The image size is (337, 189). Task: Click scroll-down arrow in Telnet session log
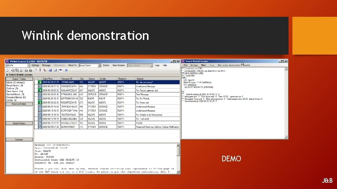point(286,137)
